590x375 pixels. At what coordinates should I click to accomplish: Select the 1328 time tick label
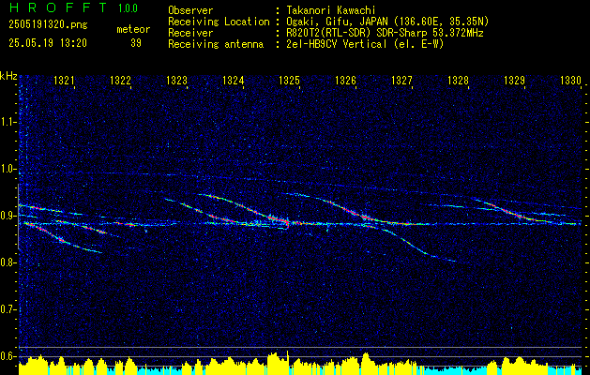459,80
